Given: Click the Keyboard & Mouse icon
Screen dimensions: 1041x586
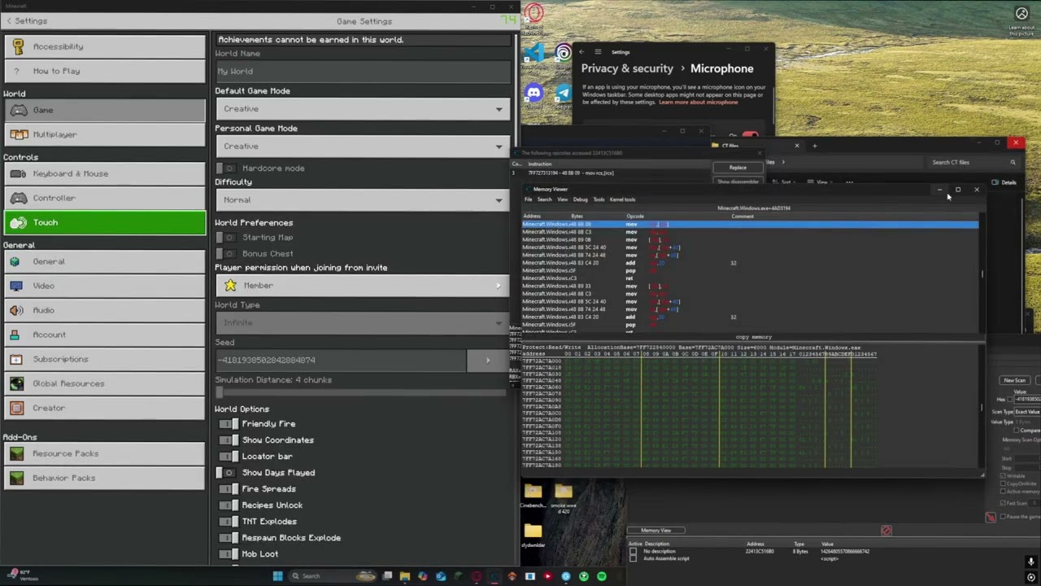Looking at the screenshot, I should (x=18, y=173).
